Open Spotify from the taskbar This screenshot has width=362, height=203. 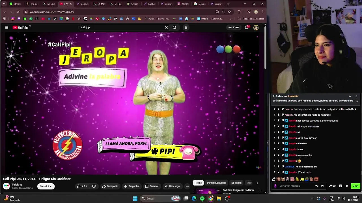(202, 198)
